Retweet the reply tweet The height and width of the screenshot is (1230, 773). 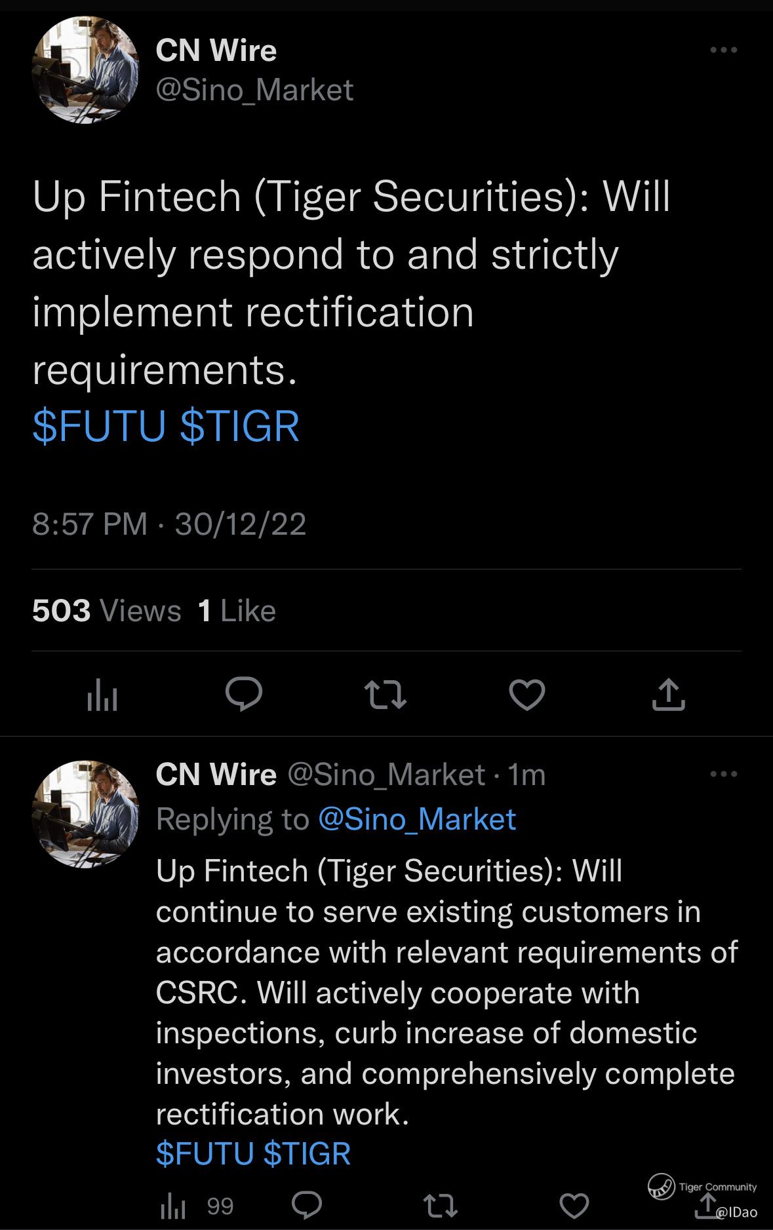click(x=439, y=1206)
